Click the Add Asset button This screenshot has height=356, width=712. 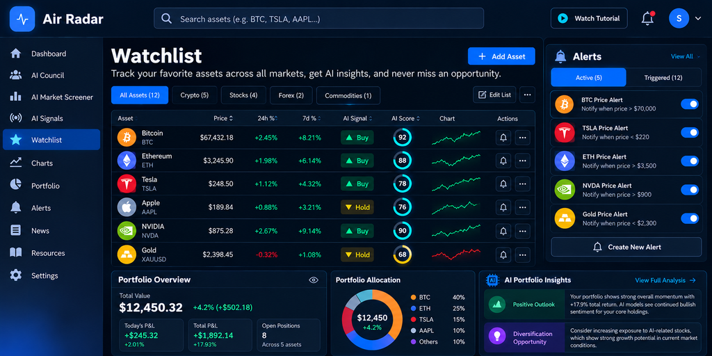pos(501,56)
